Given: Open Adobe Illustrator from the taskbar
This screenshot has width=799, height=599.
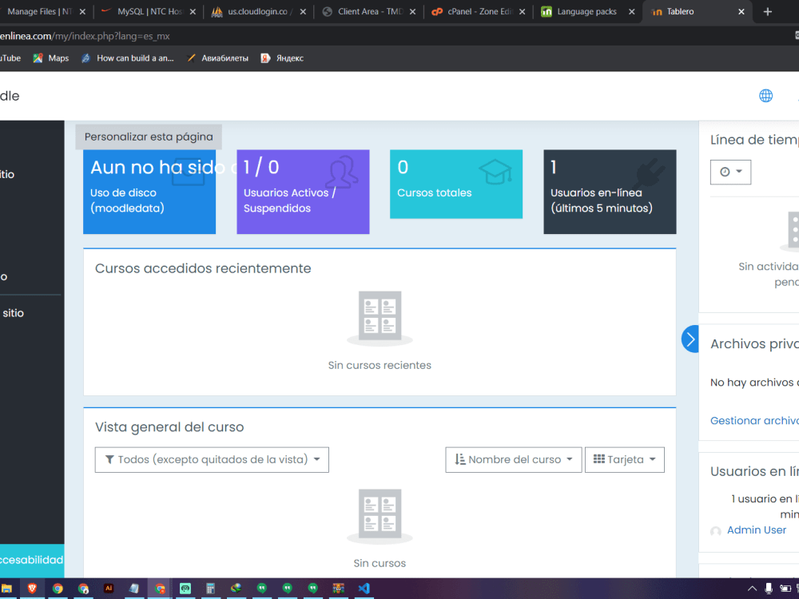Looking at the screenshot, I should click(109, 589).
